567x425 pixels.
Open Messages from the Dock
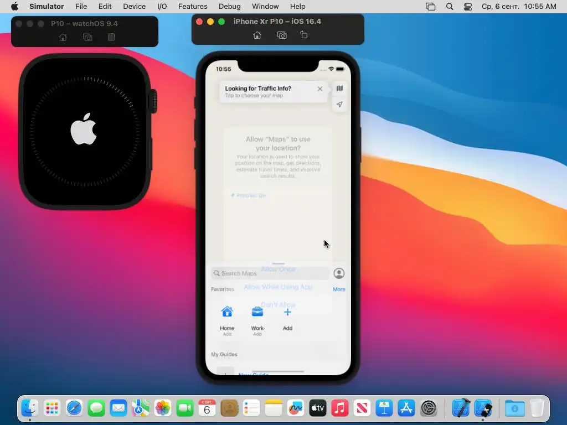[96, 408]
